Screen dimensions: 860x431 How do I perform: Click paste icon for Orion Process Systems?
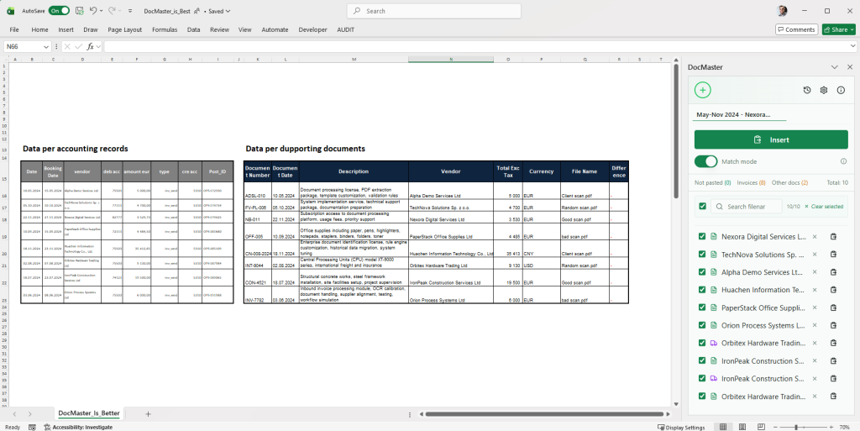click(833, 325)
